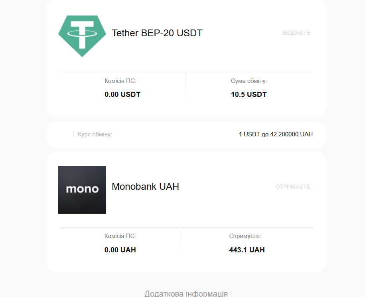Click the ВІДДАЄТЕ label
This screenshot has width=365, height=297.
[296, 33]
